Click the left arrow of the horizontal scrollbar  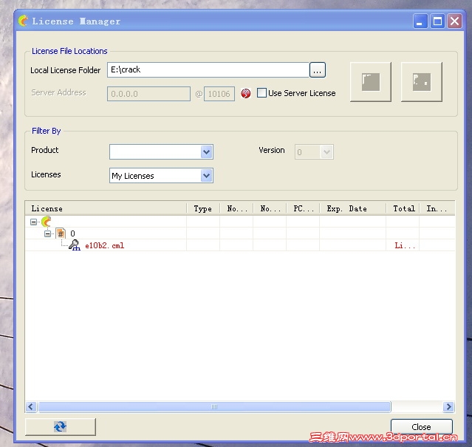(x=31, y=406)
